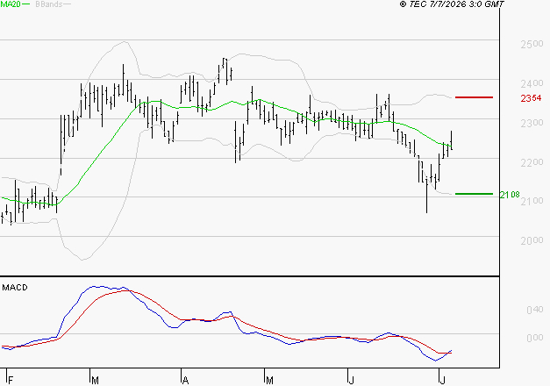Screen dimensions: 550x386
Task: Click the last J month label (July)
Action: [443, 380]
